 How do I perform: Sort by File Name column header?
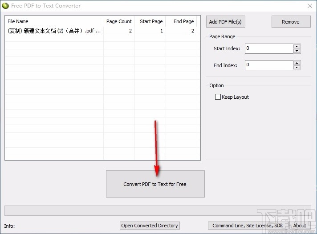54,21
